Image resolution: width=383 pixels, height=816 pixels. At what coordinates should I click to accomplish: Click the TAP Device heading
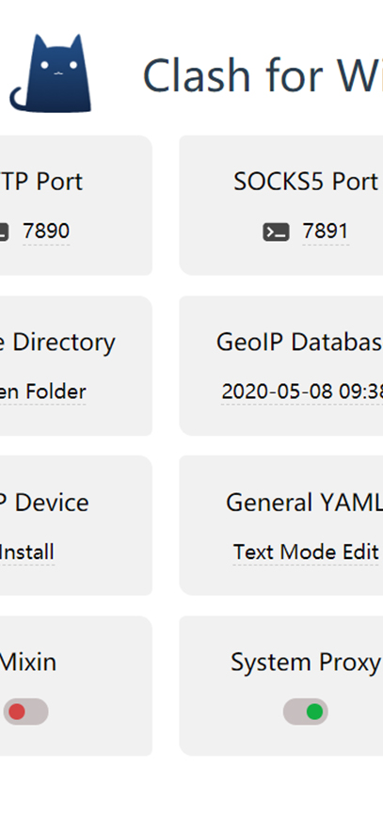[x=44, y=503]
